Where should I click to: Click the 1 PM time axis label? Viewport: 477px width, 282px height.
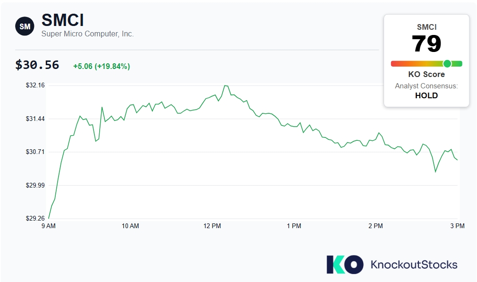tap(294, 226)
